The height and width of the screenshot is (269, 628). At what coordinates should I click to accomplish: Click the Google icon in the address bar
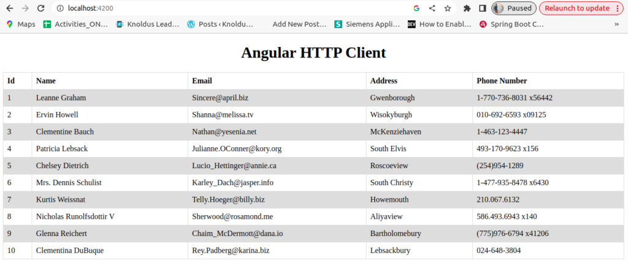[x=416, y=9]
